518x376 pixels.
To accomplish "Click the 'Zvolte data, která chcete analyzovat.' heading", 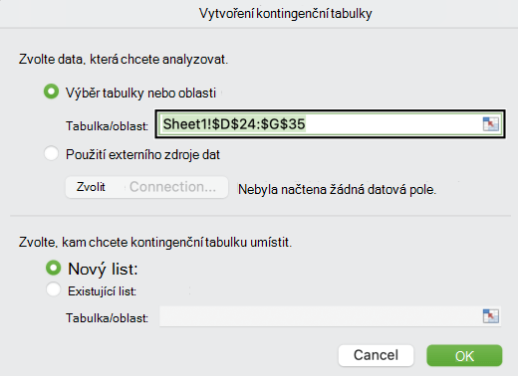I will 124,60.
